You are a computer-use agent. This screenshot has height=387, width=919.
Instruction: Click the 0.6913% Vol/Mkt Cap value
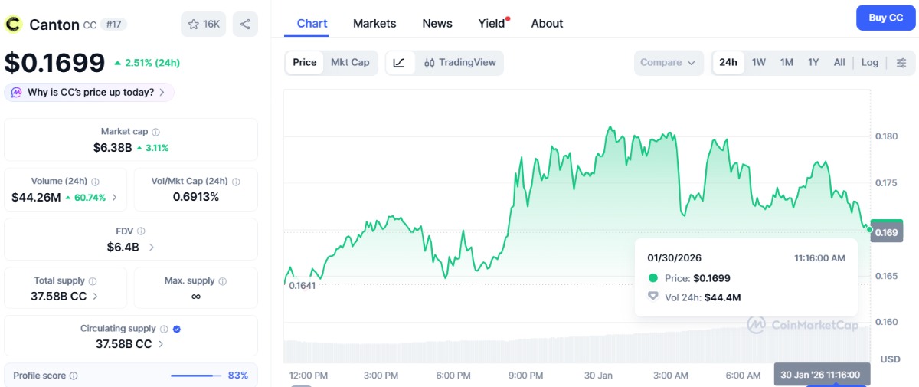pyautogui.click(x=195, y=197)
